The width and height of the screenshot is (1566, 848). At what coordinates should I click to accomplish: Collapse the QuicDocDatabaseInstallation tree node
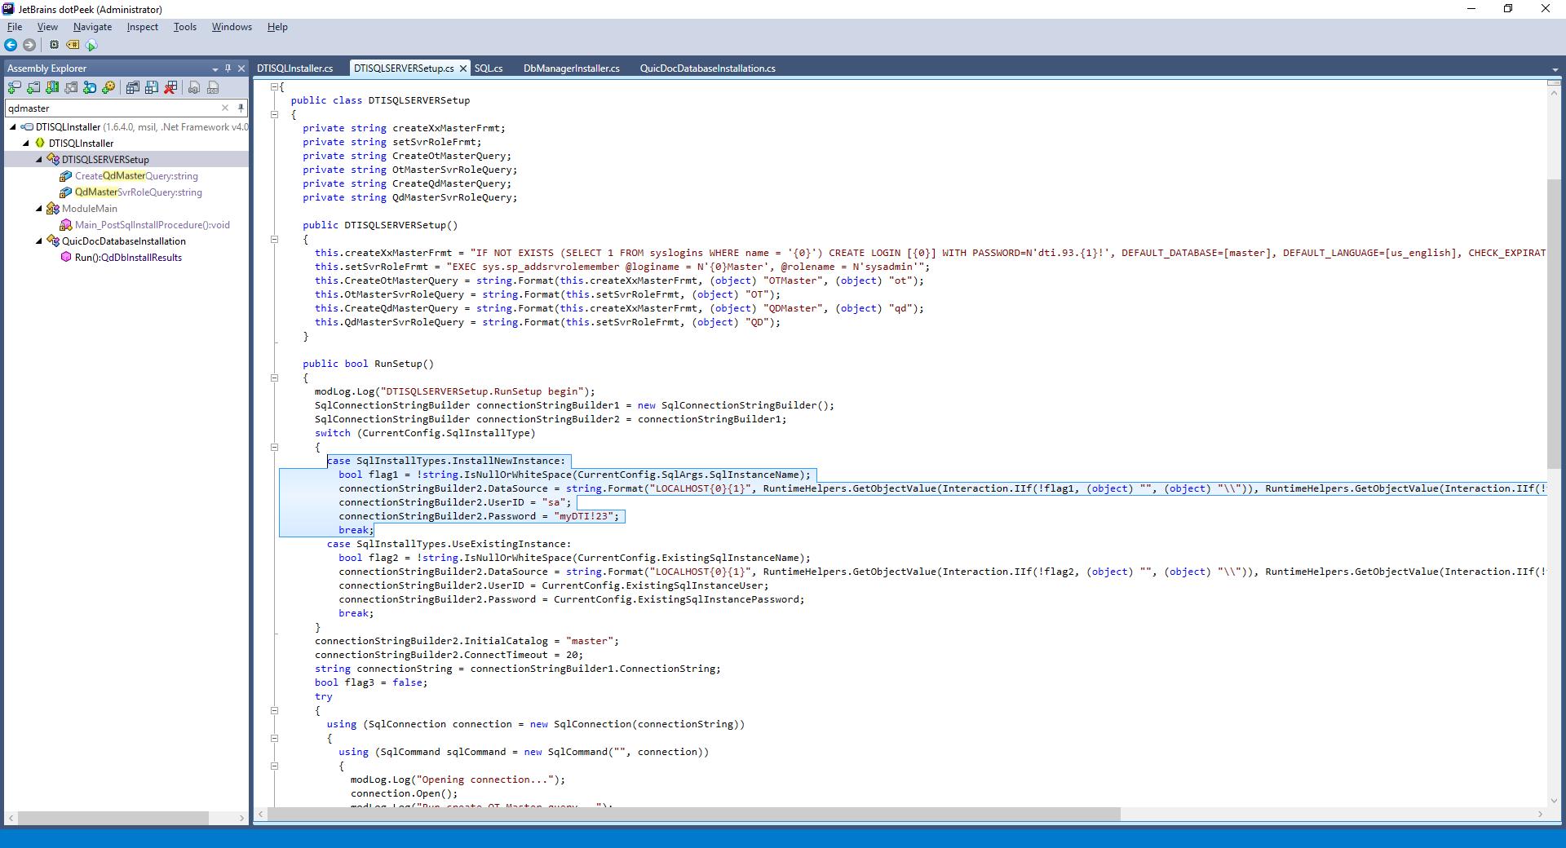(38, 241)
